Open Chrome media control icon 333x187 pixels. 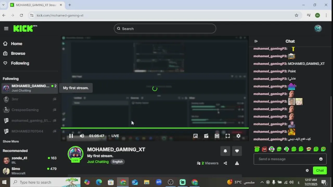(309, 15)
